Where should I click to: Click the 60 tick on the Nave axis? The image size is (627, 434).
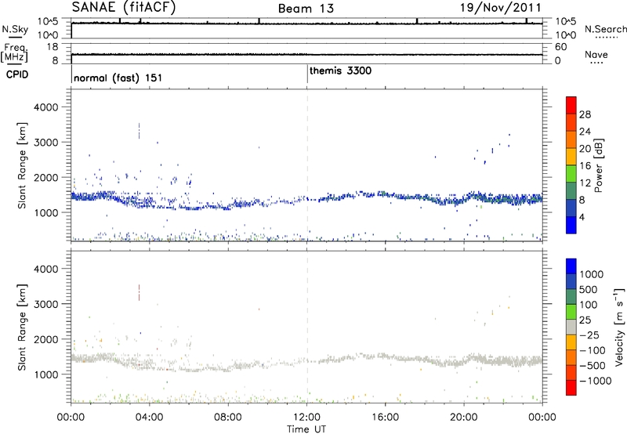point(560,47)
